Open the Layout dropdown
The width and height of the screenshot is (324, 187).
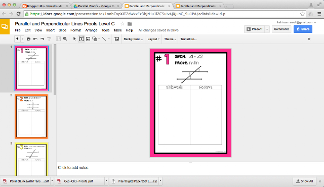click(153, 39)
